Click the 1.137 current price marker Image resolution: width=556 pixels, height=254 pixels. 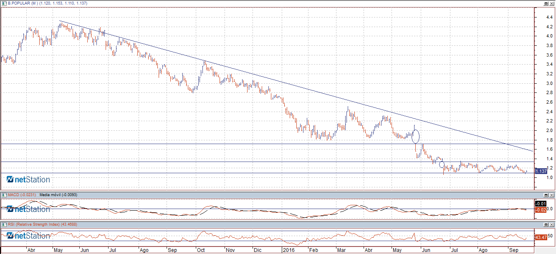(541, 171)
